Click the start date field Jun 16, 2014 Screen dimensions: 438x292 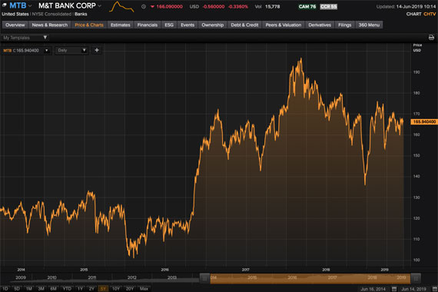point(373,289)
